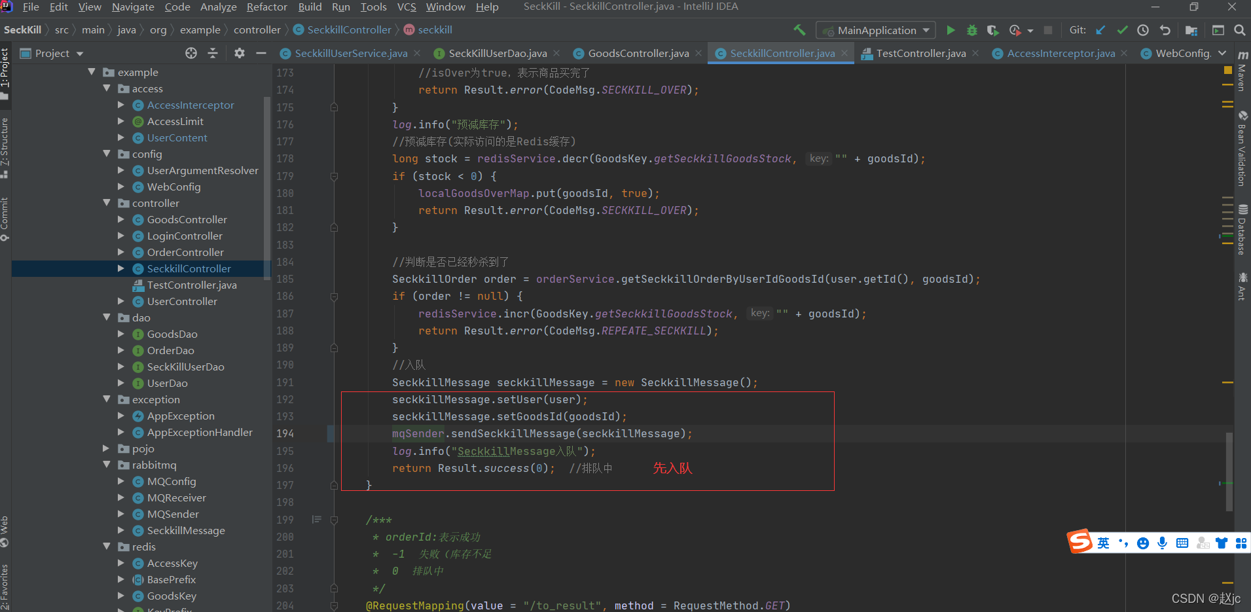
Task: Hide the Project tool window
Action: [x=261, y=53]
